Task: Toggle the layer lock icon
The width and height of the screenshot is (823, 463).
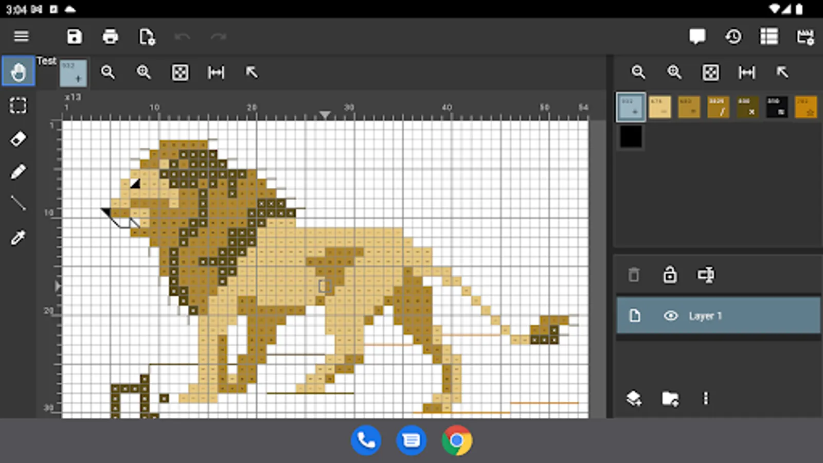Action: click(670, 275)
